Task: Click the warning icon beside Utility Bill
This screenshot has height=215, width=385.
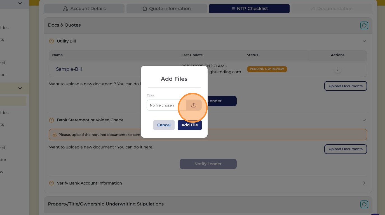Action: pos(51,41)
